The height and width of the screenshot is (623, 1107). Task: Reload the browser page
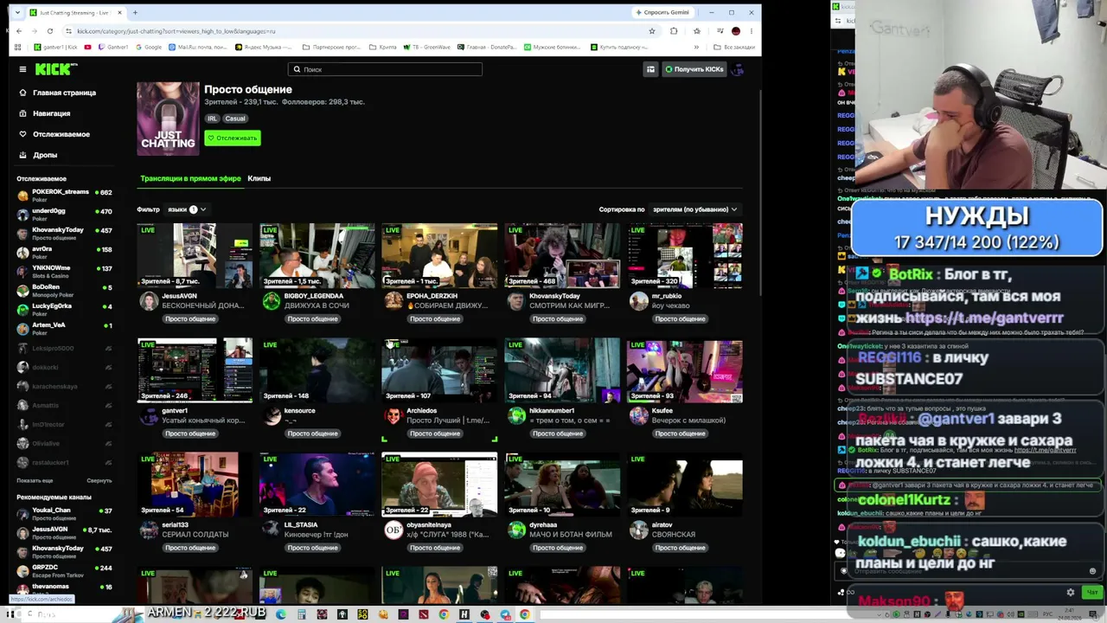[x=50, y=31]
